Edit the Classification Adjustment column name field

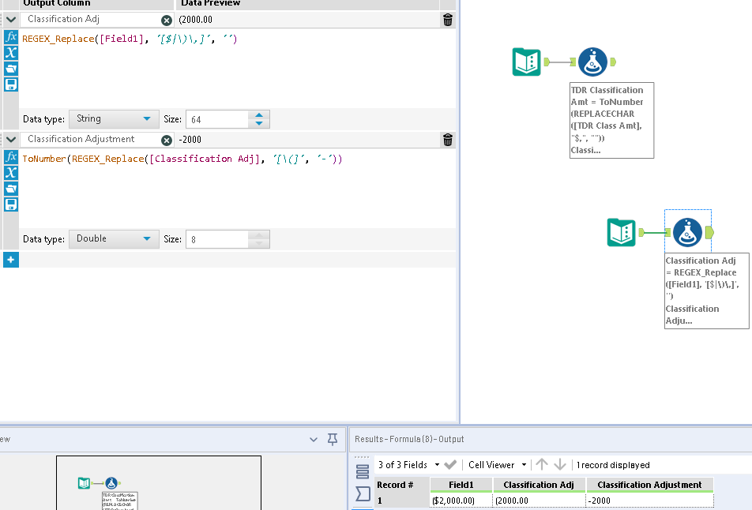click(91, 139)
